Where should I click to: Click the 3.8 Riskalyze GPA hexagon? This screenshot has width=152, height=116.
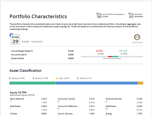pos(137,37)
